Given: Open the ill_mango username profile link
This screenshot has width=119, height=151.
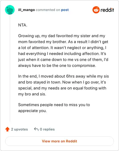Looking at the screenshot, I should (26, 10).
